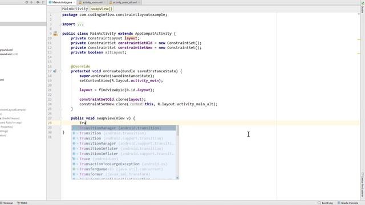Viewport: 365px width, 205px height.
Task: Click the @Override annotation
Action: [x=80, y=67]
